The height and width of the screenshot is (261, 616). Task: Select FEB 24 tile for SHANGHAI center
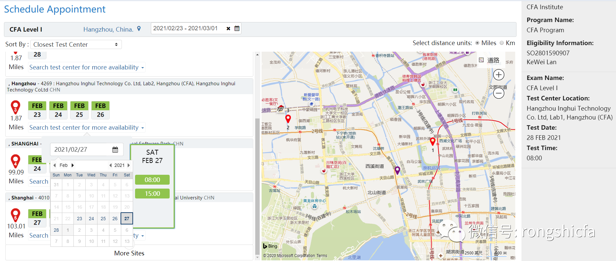(x=37, y=164)
